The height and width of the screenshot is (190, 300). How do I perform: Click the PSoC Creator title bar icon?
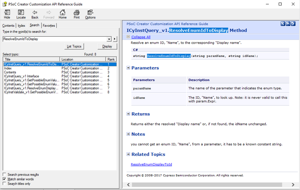(5, 4)
